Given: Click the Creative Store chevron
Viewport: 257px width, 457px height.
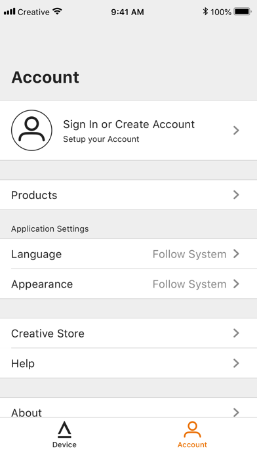Looking at the screenshot, I should (236, 333).
